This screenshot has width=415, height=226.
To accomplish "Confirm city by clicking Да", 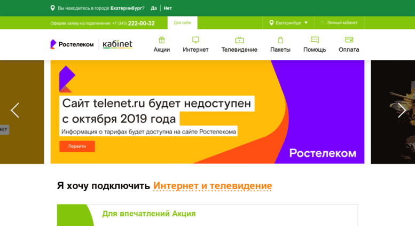I will point(154,8).
